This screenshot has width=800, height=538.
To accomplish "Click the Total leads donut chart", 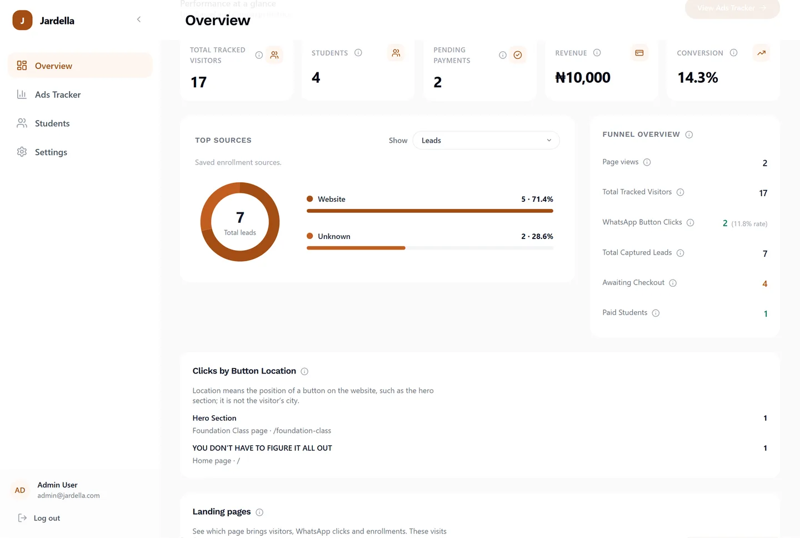I will (x=240, y=222).
